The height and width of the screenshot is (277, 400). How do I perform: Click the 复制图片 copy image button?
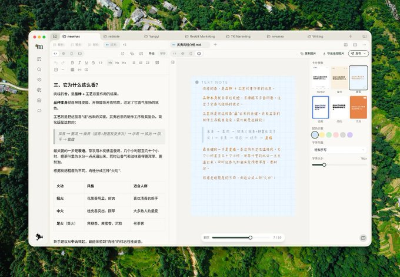308,54
